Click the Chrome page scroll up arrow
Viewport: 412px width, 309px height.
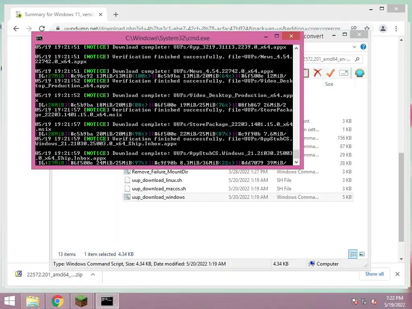pos(401,40)
